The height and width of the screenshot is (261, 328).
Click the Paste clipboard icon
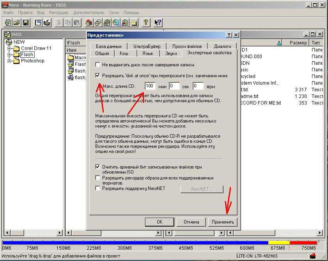77,22
